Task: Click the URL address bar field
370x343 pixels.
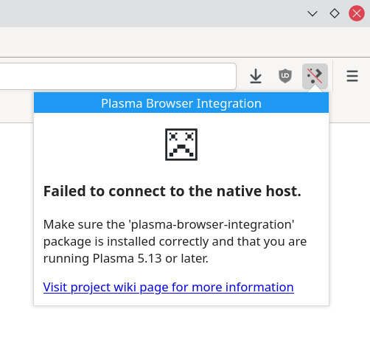Action: 118,76
